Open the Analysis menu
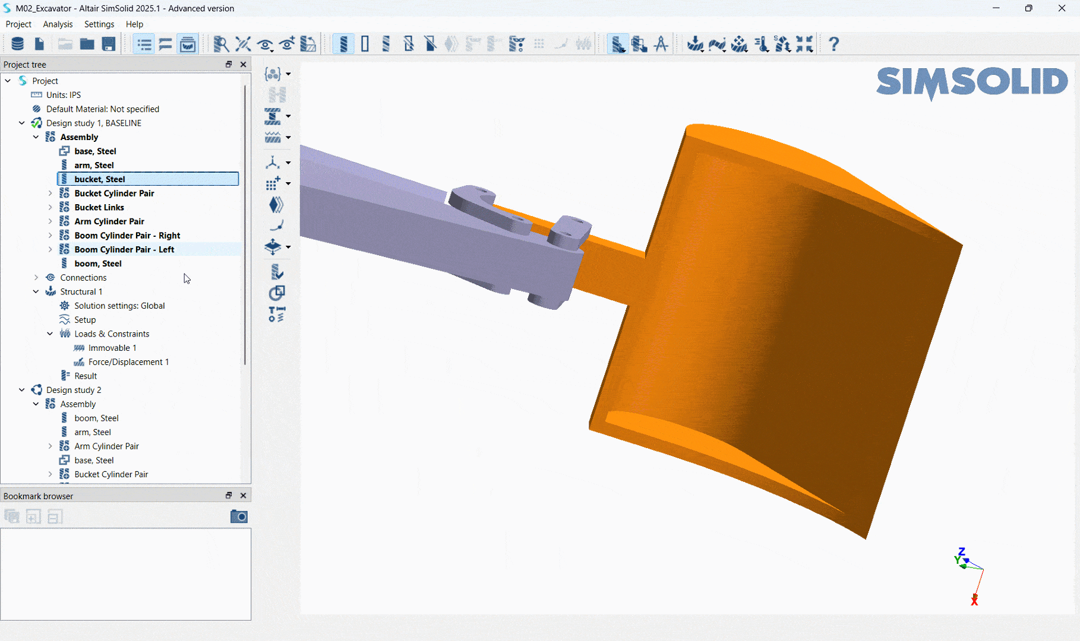Viewport: 1080px width, 641px height. pos(58,24)
